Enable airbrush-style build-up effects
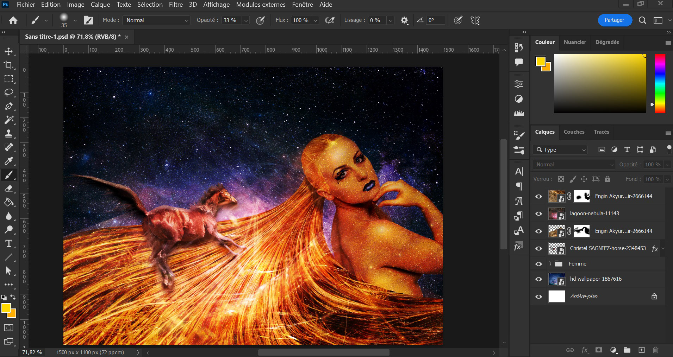 (330, 20)
